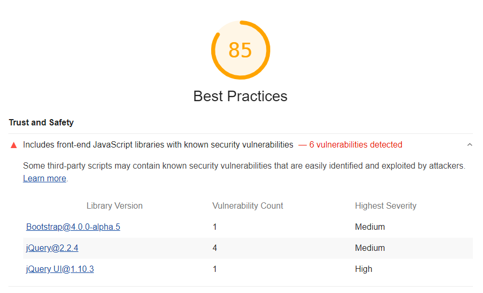Click the Best Practices category title
The width and height of the screenshot is (483, 293).
click(x=240, y=96)
